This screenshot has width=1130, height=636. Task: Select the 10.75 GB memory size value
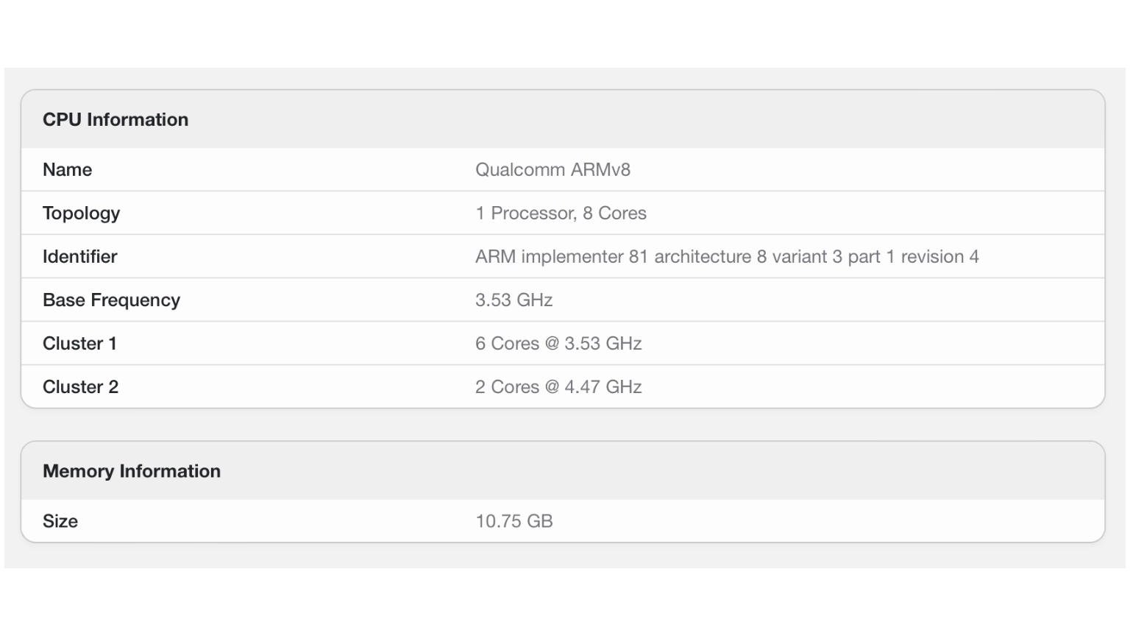(x=514, y=521)
